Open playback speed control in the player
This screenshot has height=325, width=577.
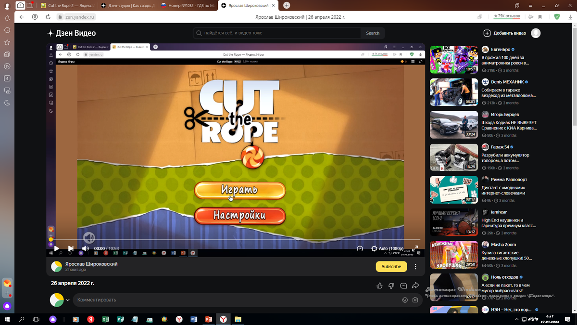(360, 248)
